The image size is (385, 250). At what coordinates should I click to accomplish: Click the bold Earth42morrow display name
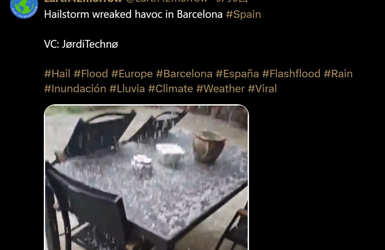83,1
